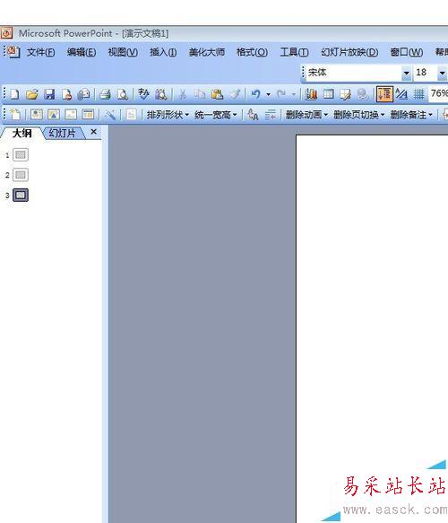Click the magic wand icon
The width and height of the screenshot is (448, 523).
click(x=110, y=115)
